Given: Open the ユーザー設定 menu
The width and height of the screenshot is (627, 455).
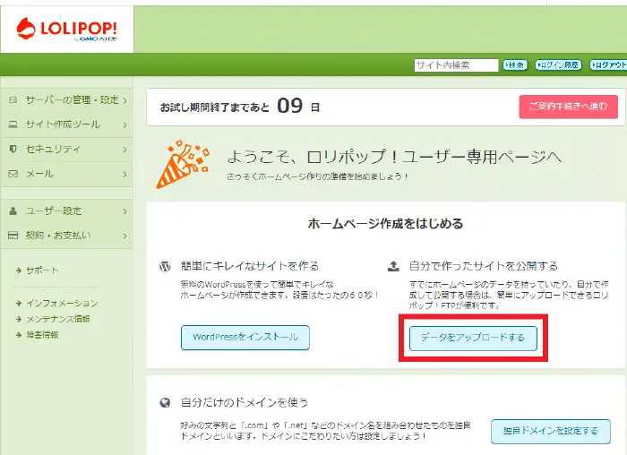Looking at the screenshot, I should tap(67, 211).
